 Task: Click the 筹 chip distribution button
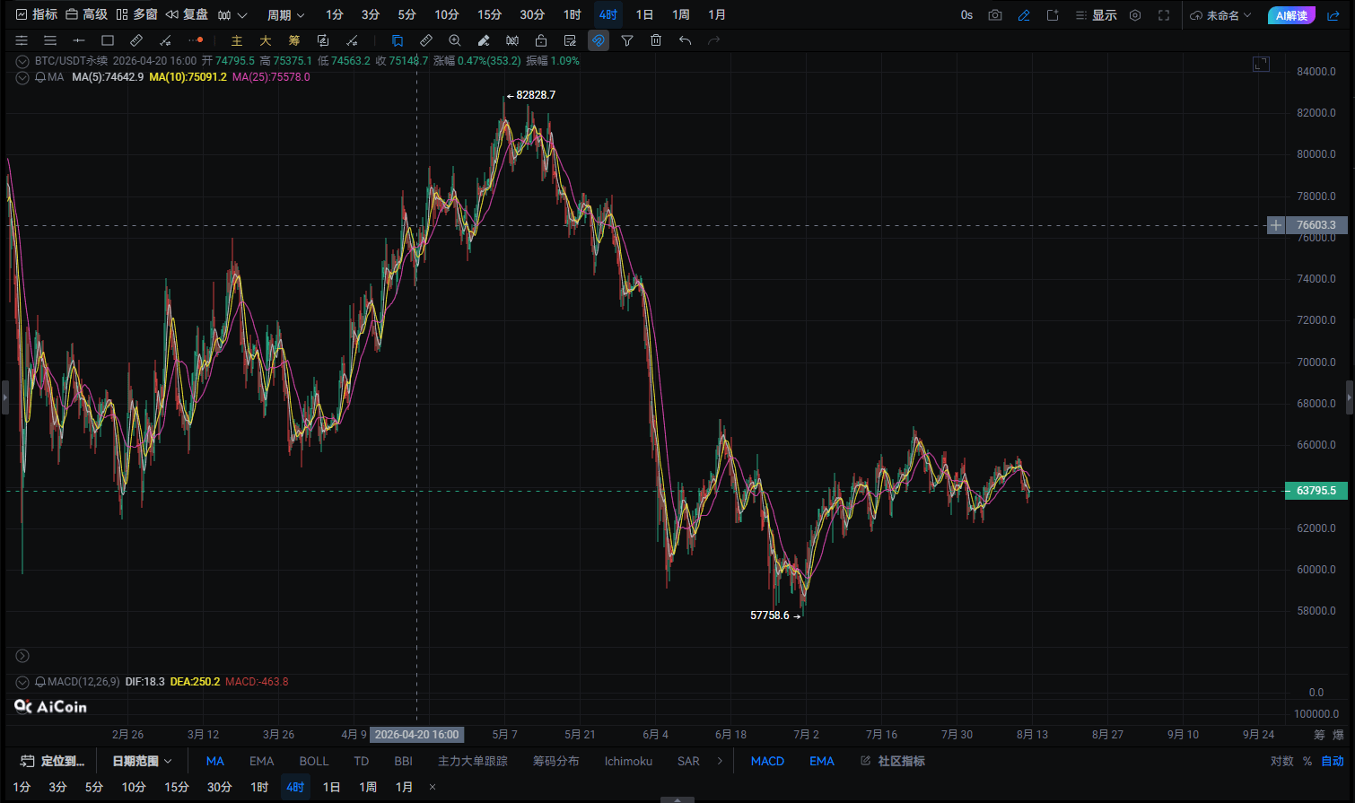[x=294, y=40]
